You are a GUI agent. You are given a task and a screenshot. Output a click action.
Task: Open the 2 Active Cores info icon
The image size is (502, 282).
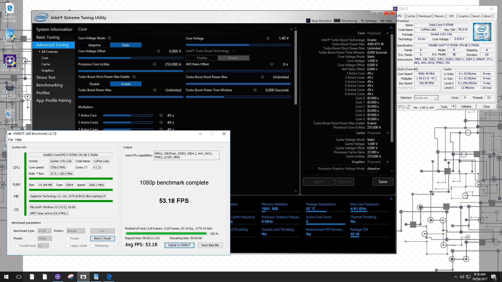[x=161, y=122]
